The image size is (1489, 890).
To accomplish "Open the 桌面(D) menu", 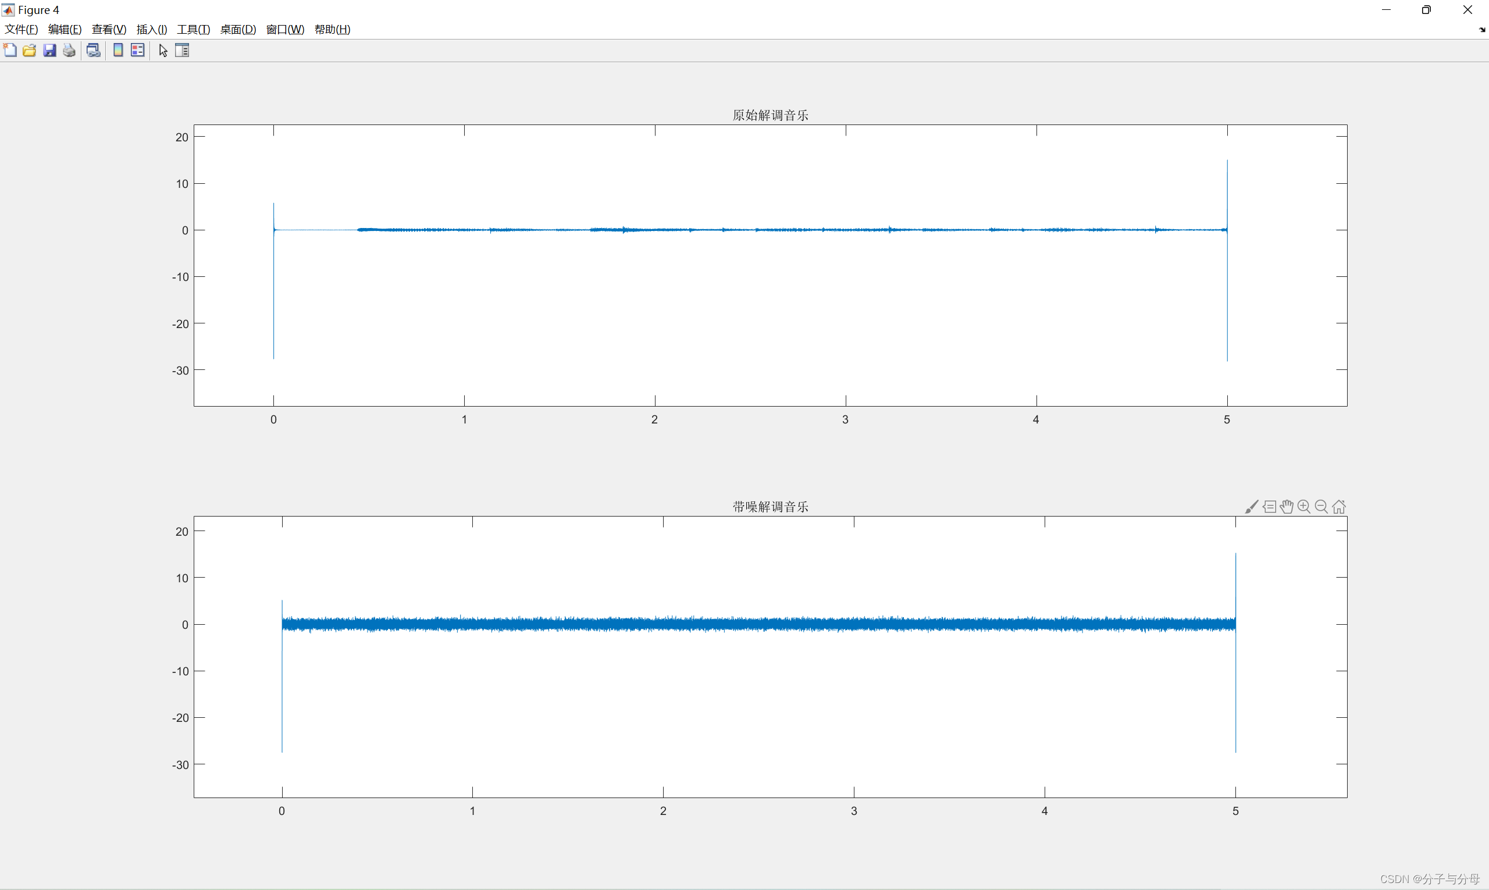I will [x=238, y=30].
